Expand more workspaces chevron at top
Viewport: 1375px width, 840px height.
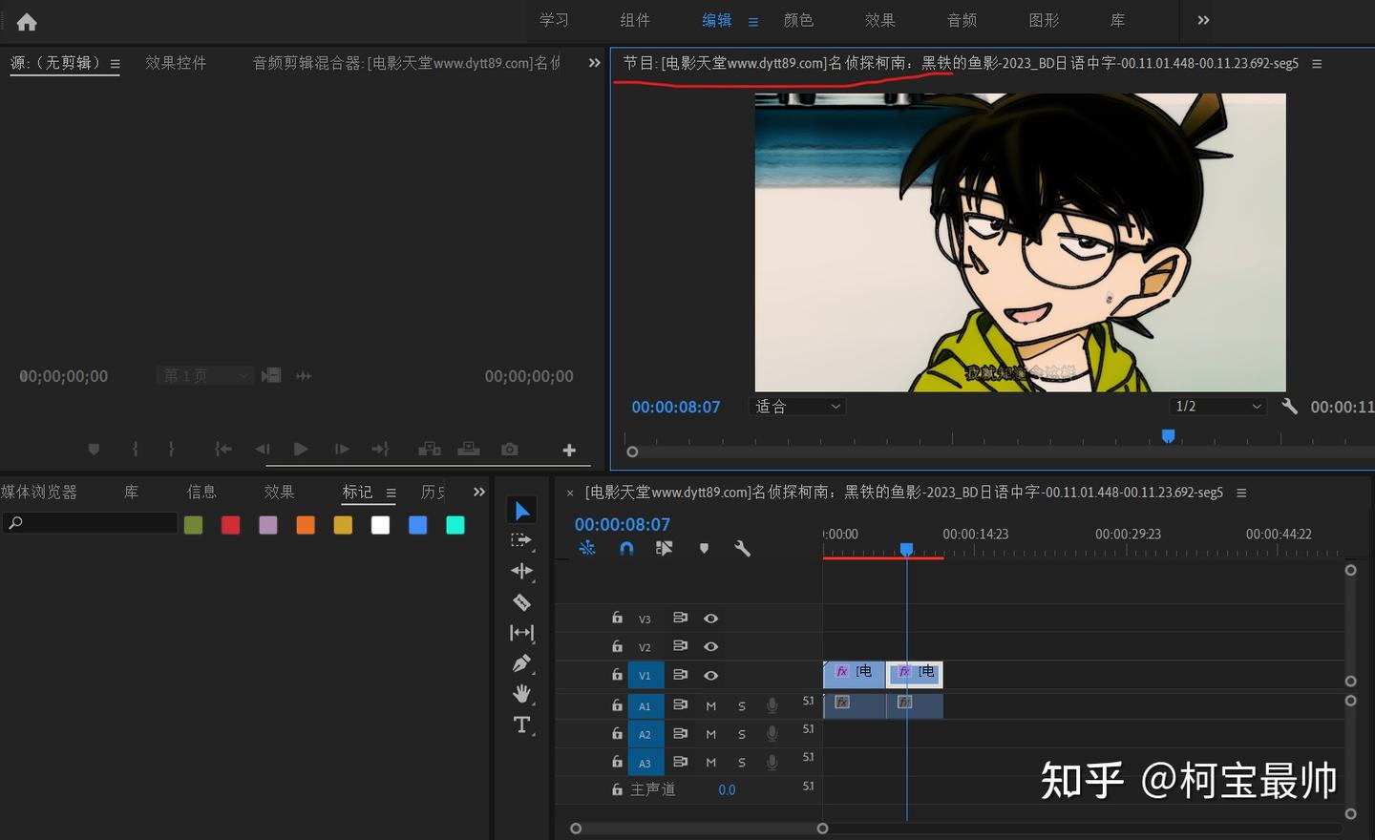tap(1203, 20)
